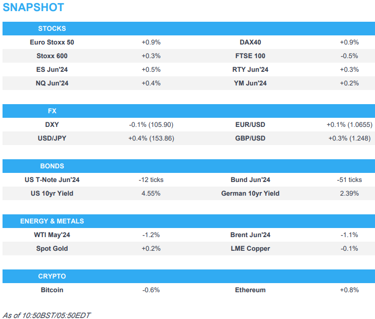Select the Bitcoin label
The height and width of the screenshot is (319, 375).
coord(52,290)
